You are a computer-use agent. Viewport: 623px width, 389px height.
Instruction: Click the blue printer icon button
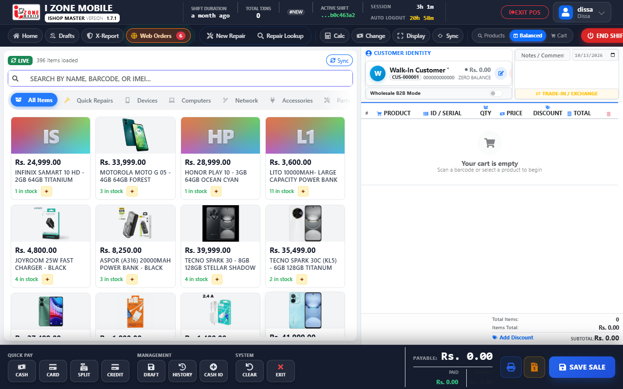point(511,367)
